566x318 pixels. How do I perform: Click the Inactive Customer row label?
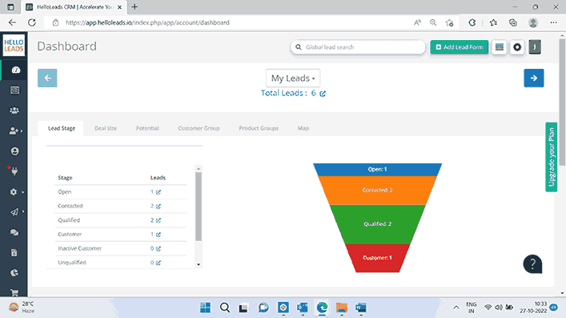[80, 248]
